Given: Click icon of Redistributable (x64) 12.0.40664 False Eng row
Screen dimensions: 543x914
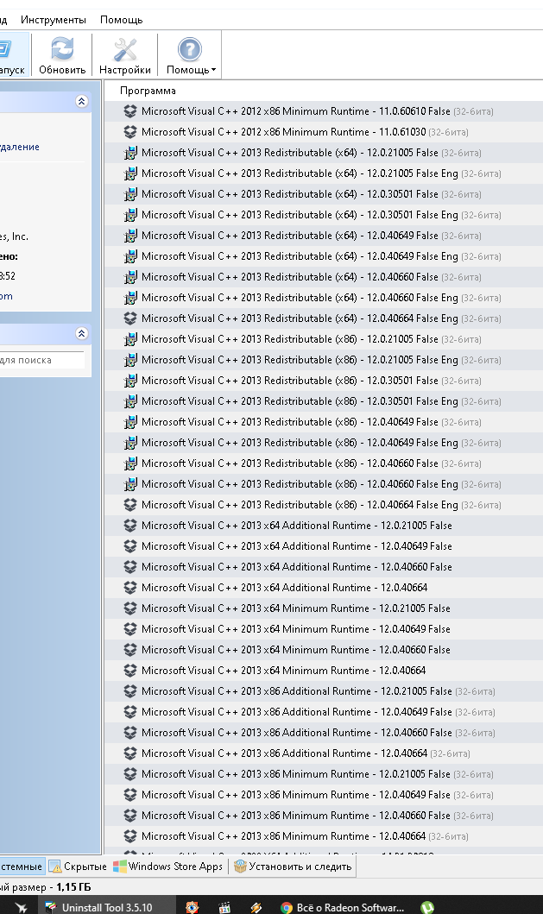Looking at the screenshot, I should pyautogui.click(x=130, y=318).
